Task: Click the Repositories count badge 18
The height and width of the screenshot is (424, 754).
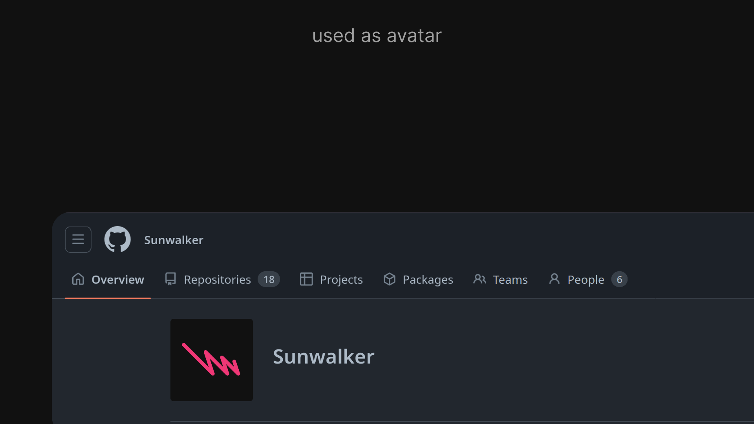Action: coord(269,280)
